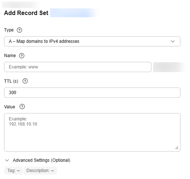Expand the Type dropdown arrow

click(173, 41)
